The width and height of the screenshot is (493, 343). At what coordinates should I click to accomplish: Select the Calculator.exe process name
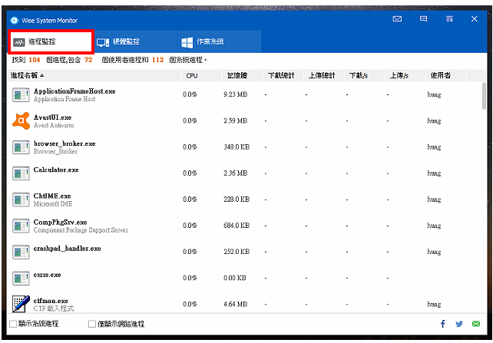tap(56, 170)
